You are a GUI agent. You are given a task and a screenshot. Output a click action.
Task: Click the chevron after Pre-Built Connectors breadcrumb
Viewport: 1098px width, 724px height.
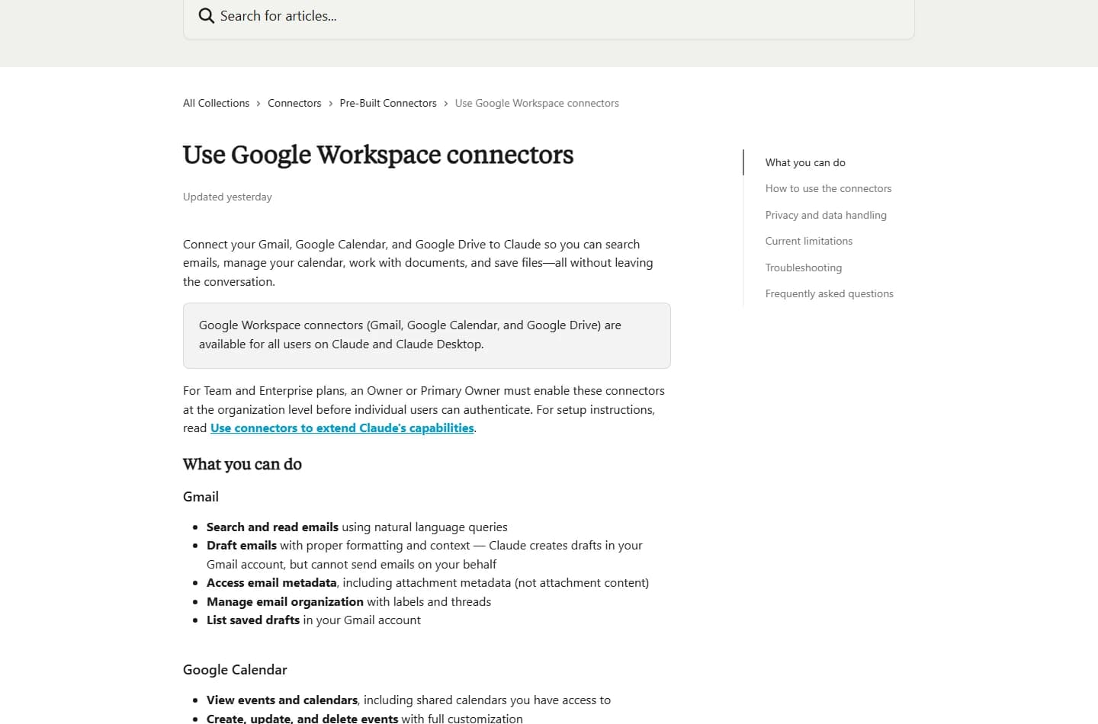click(446, 104)
